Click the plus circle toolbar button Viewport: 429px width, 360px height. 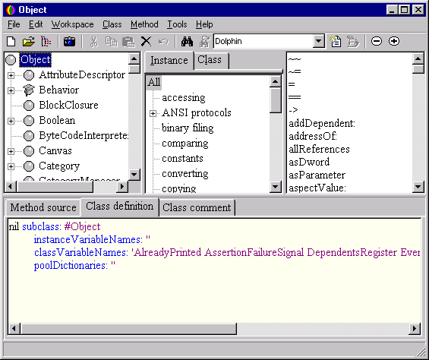click(394, 41)
